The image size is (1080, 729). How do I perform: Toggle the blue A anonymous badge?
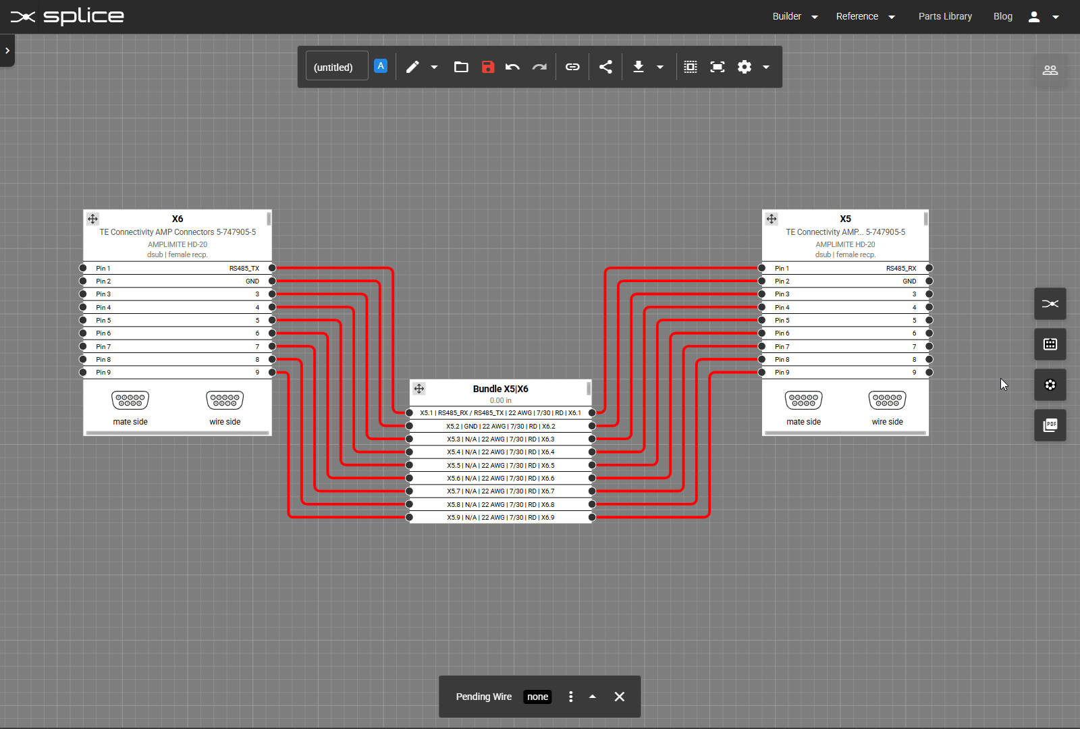point(381,65)
